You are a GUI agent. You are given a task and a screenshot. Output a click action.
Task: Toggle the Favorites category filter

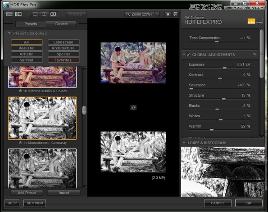click(x=64, y=60)
